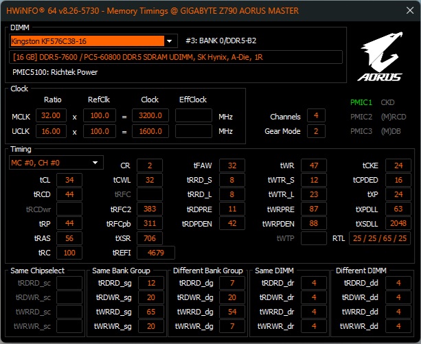Expand the MC #0, CH #0 timing selector
Screen dimensions: 421x344
[56, 163]
